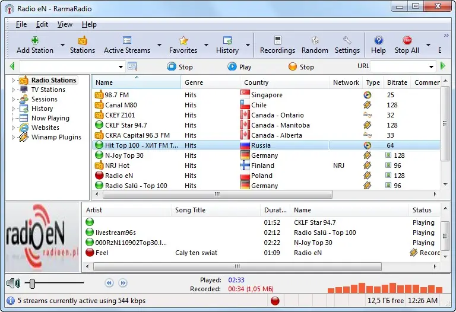This screenshot has height=312, width=456.
Task: Expand the Winamp Plugins tree node
Action: pyautogui.click(x=13, y=137)
